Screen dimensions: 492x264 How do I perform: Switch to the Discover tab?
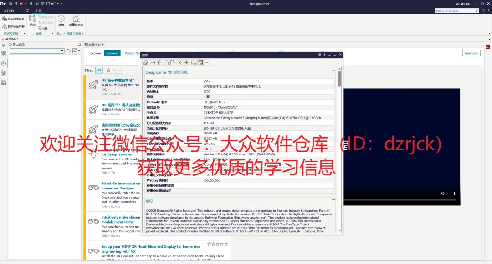[112, 53]
